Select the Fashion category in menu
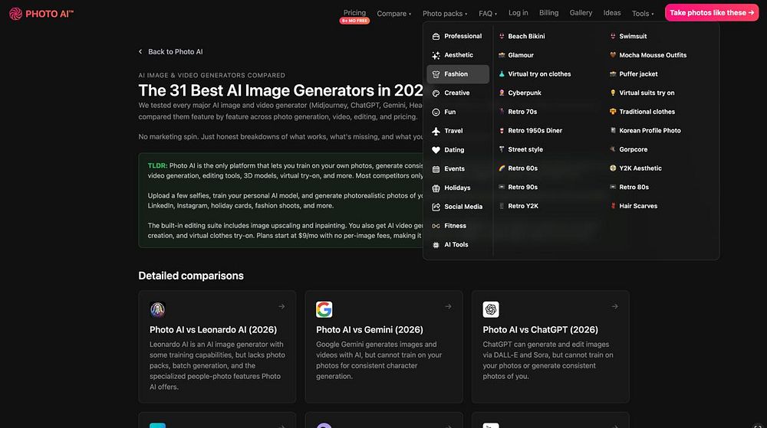This screenshot has height=428, width=767. point(457,74)
